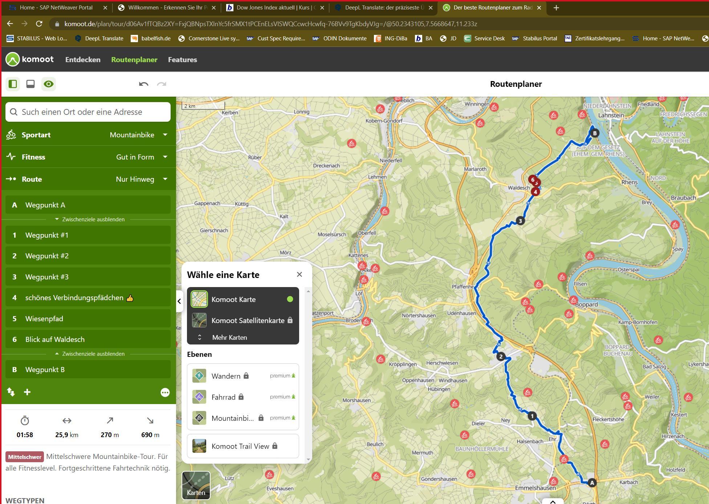Open the STABILUS Web Lo... bookmark
Viewport: 709px width, 504px height.
(x=37, y=39)
